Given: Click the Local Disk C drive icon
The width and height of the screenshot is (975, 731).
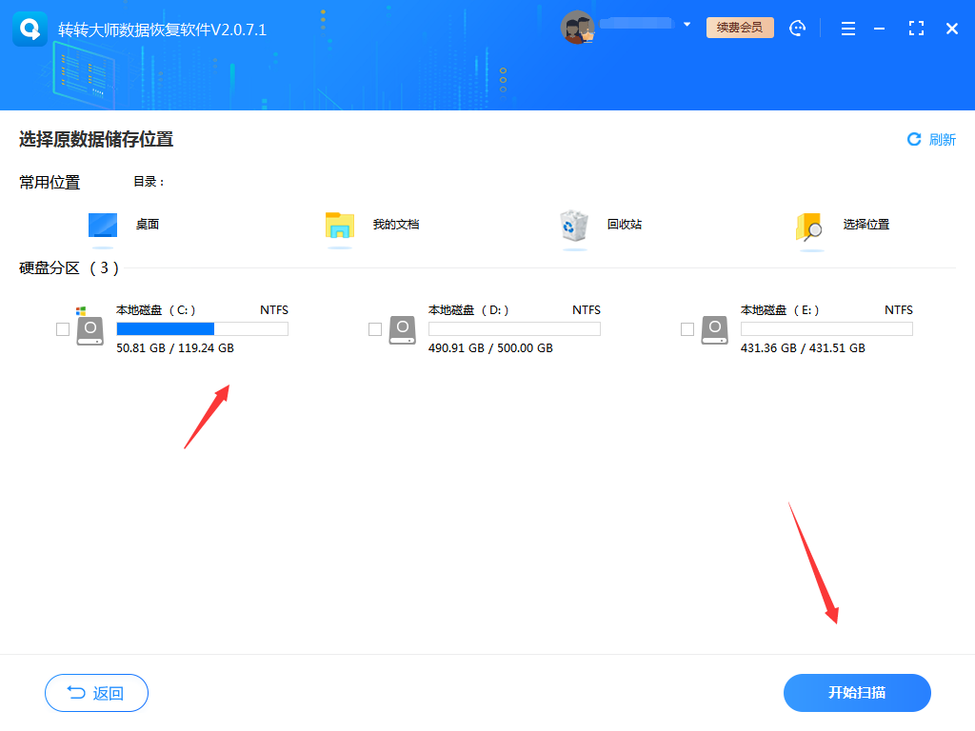Looking at the screenshot, I should tap(90, 328).
